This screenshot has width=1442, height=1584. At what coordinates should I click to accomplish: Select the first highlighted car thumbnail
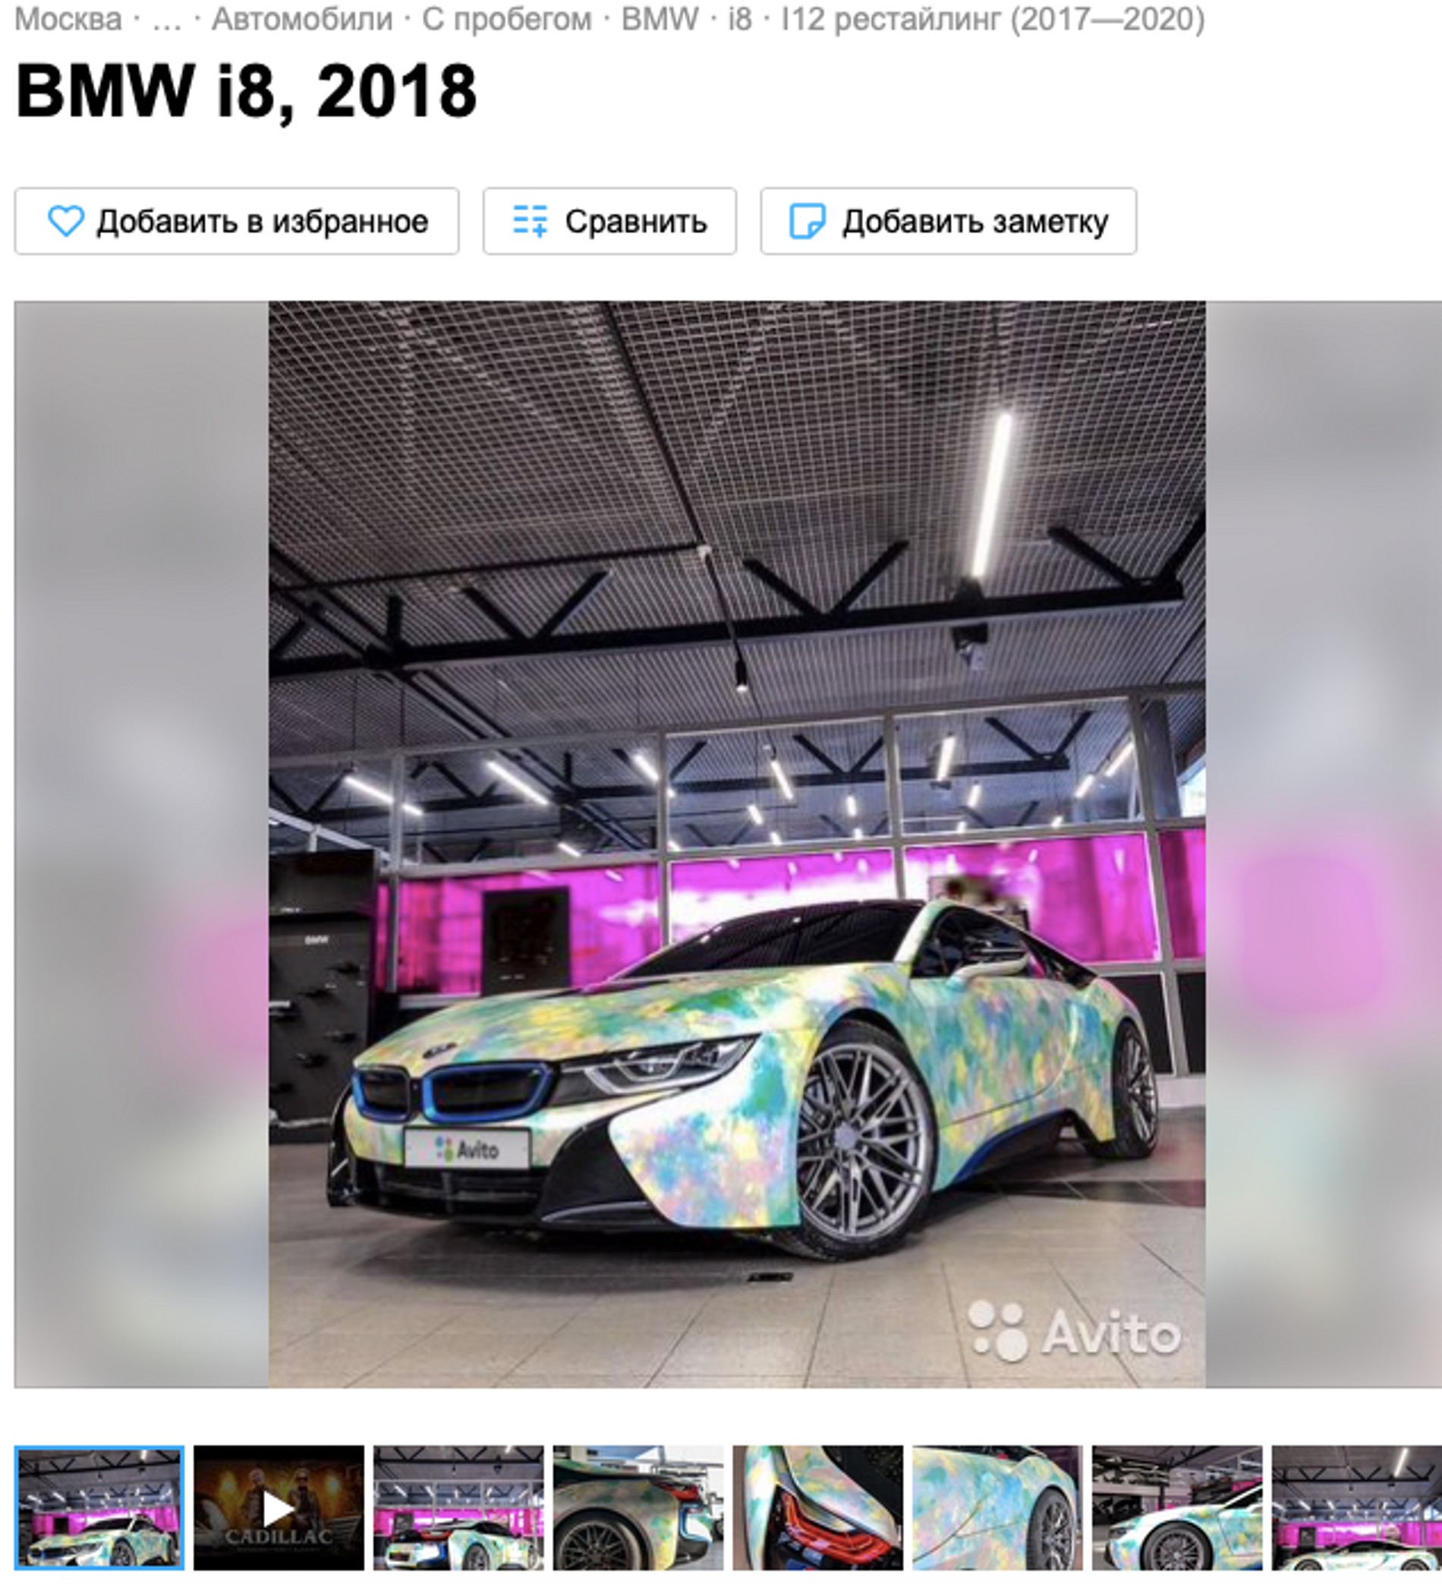[99, 1508]
